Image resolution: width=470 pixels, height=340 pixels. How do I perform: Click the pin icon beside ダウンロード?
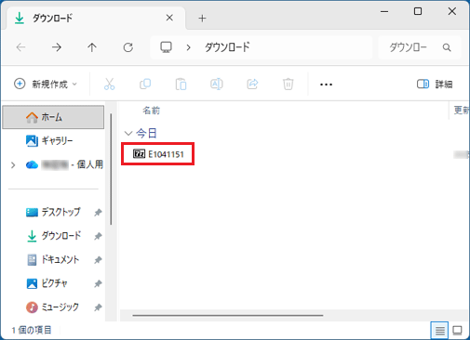pos(98,236)
